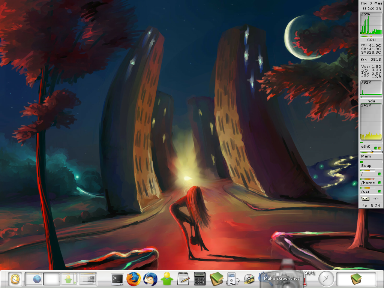This screenshot has height=288, width=384.
Task: Toggle the /usr mount LED button
Action: click(x=379, y=191)
